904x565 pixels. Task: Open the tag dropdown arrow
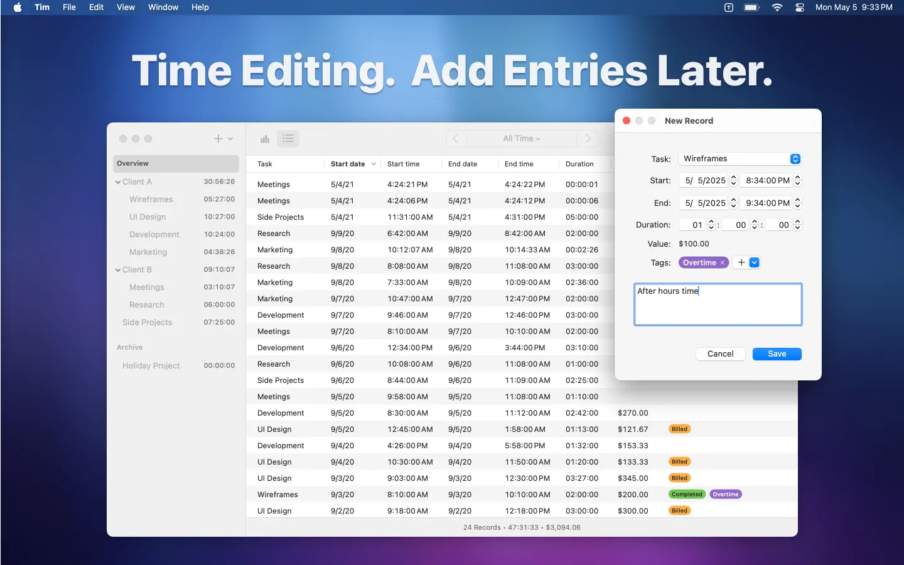(x=755, y=262)
